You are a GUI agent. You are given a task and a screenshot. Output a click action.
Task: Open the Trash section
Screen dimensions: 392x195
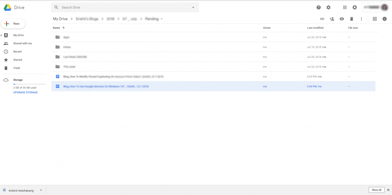pos(16,68)
